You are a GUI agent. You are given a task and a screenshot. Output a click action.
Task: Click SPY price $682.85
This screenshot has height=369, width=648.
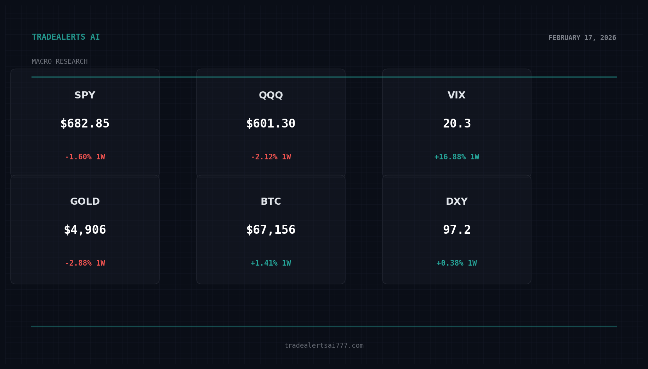(85, 124)
